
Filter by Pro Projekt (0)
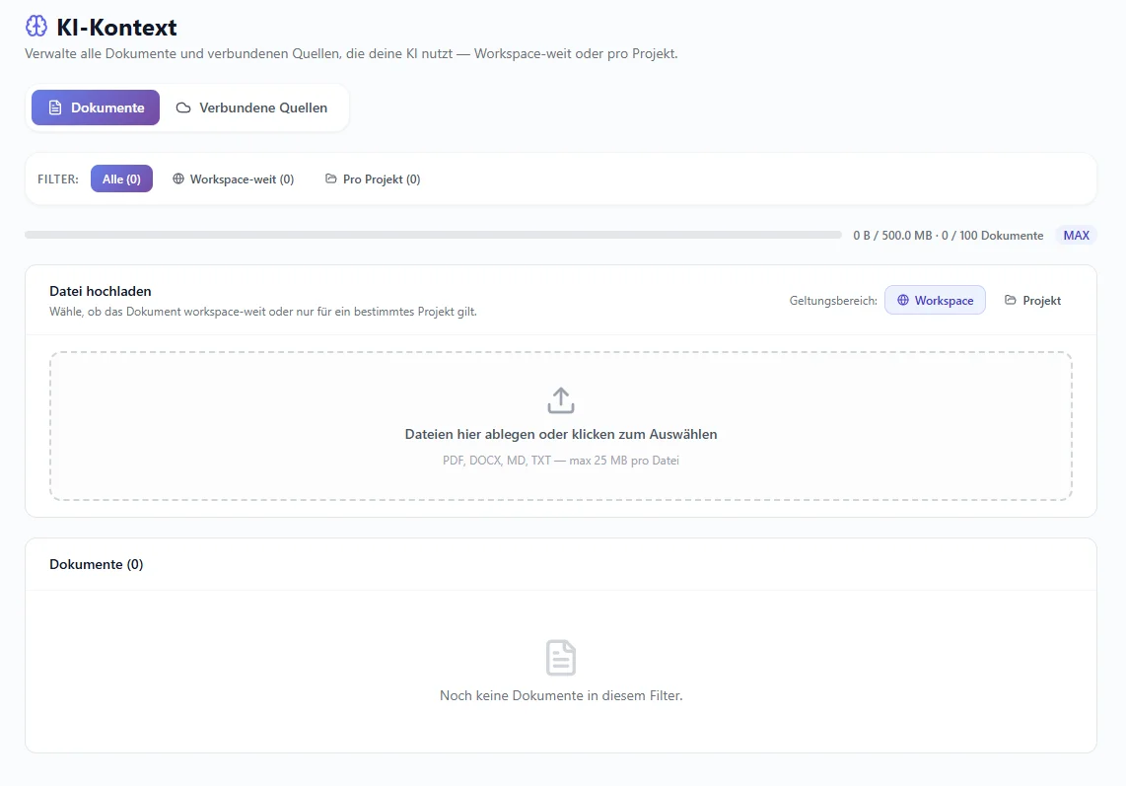pyautogui.click(x=373, y=179)
